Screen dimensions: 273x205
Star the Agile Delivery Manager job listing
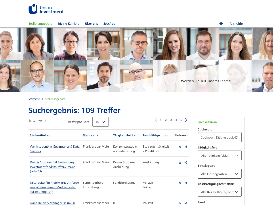coord(180,203)
